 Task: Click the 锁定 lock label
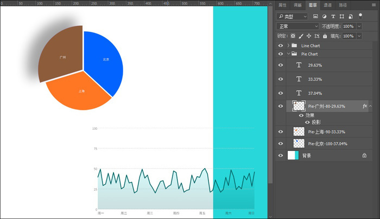point(283,36)
